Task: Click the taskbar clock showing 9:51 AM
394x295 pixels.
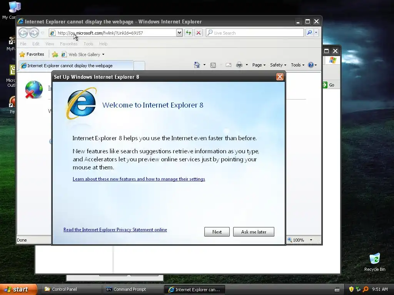Action: (x=380, y=289)
